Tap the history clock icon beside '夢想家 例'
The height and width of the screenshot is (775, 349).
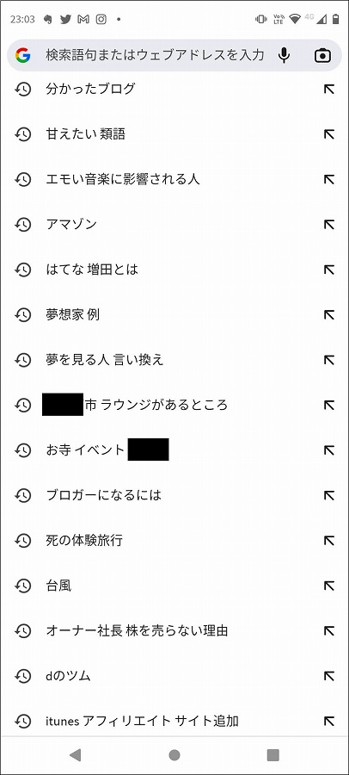pos(22,315)
